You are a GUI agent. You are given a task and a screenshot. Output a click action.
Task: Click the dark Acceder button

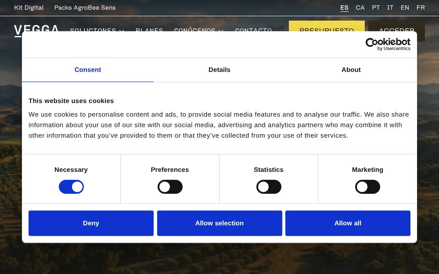pyautogui.click(x=397, y=26)
